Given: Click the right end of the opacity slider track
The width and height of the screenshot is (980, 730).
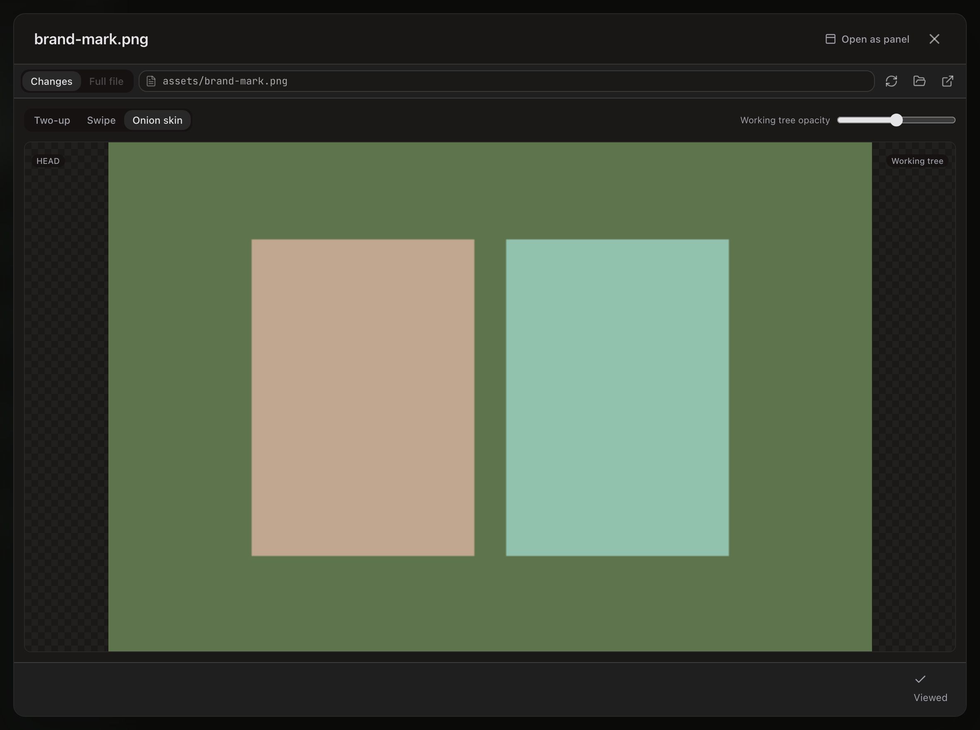Looking at the screenshot, I should (953, 120).
